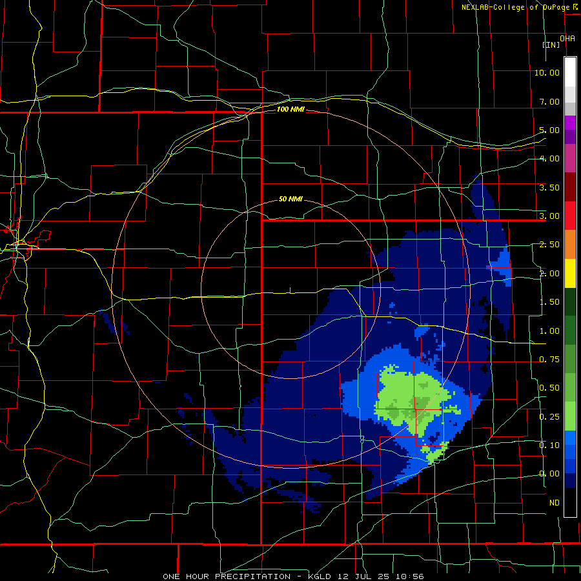Click the light green swatch beside 0.25
The image size is (581, 581).
570,416
